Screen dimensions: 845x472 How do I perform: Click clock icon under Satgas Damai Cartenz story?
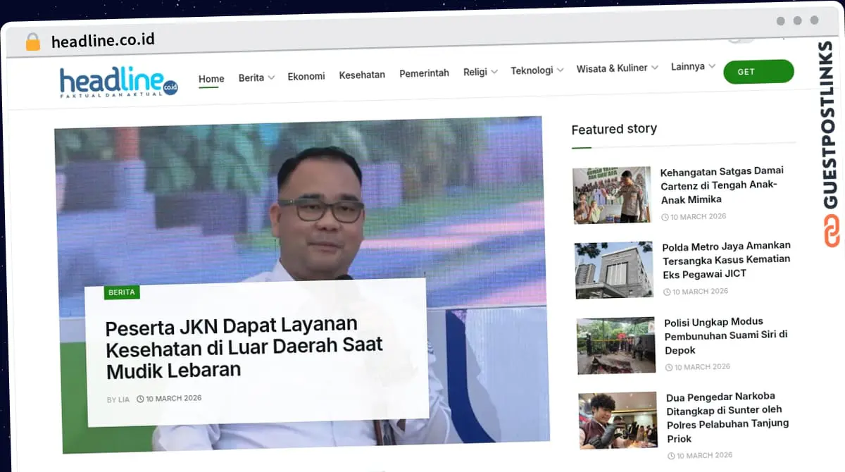coord(665,217)
